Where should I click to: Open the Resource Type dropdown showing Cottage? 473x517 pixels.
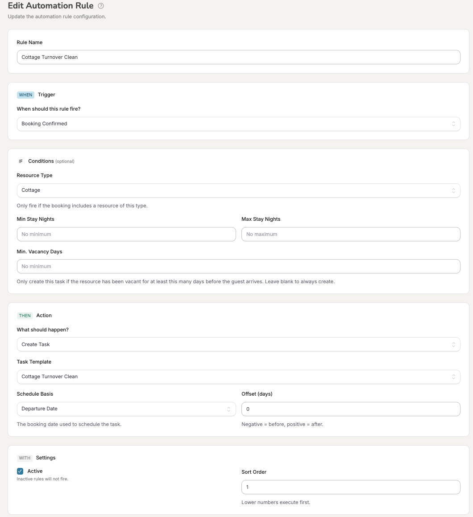tap(239, 190)
